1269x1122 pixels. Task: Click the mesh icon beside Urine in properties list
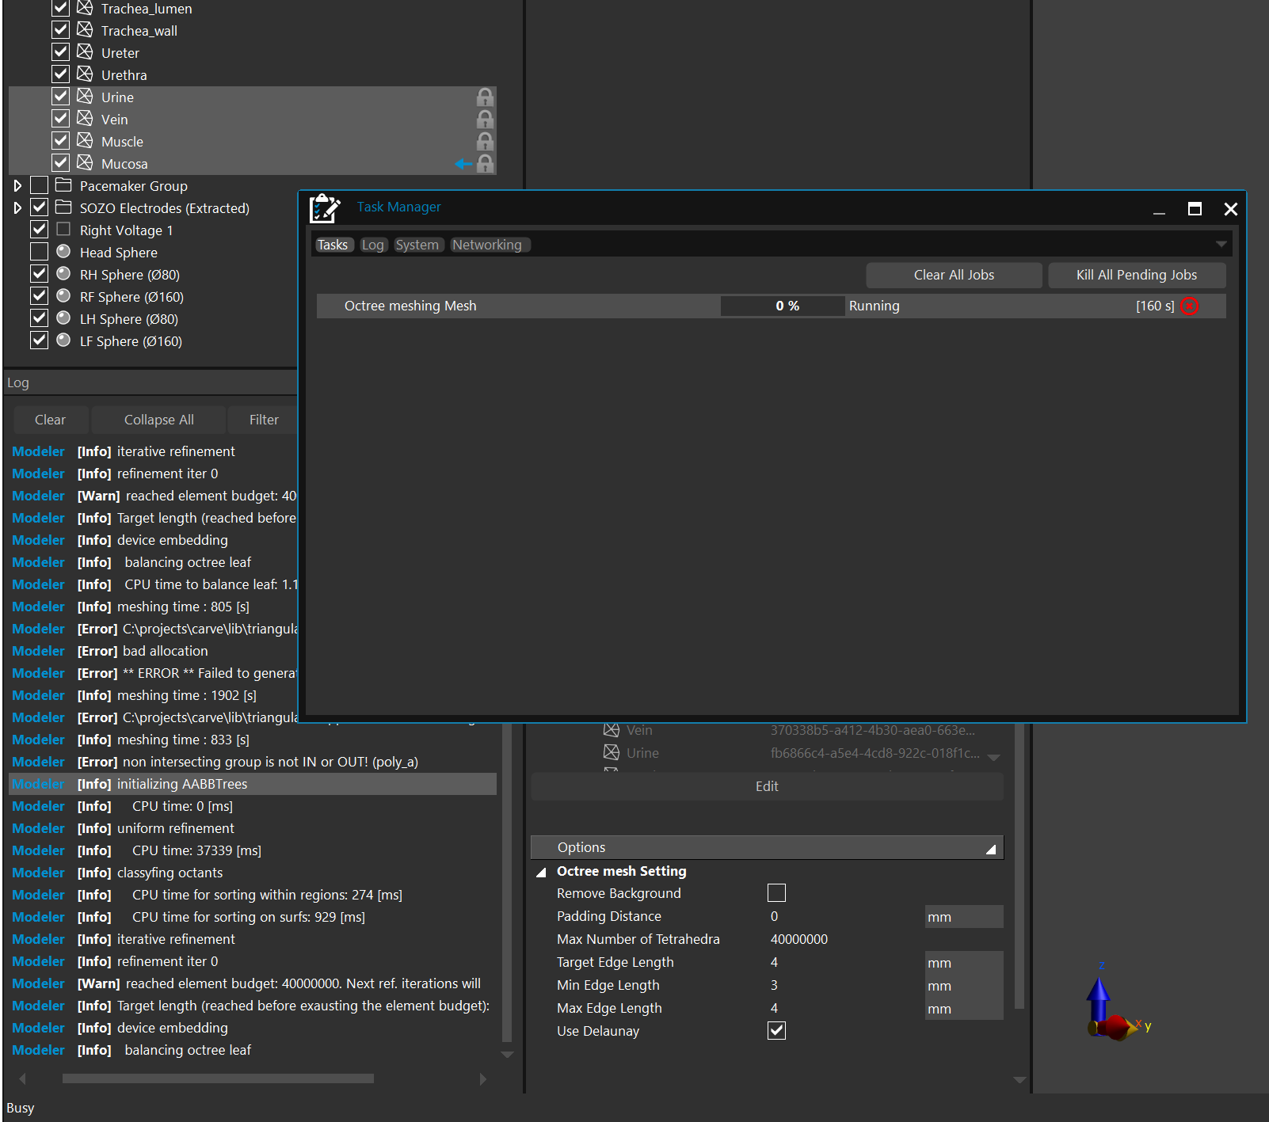612,752
